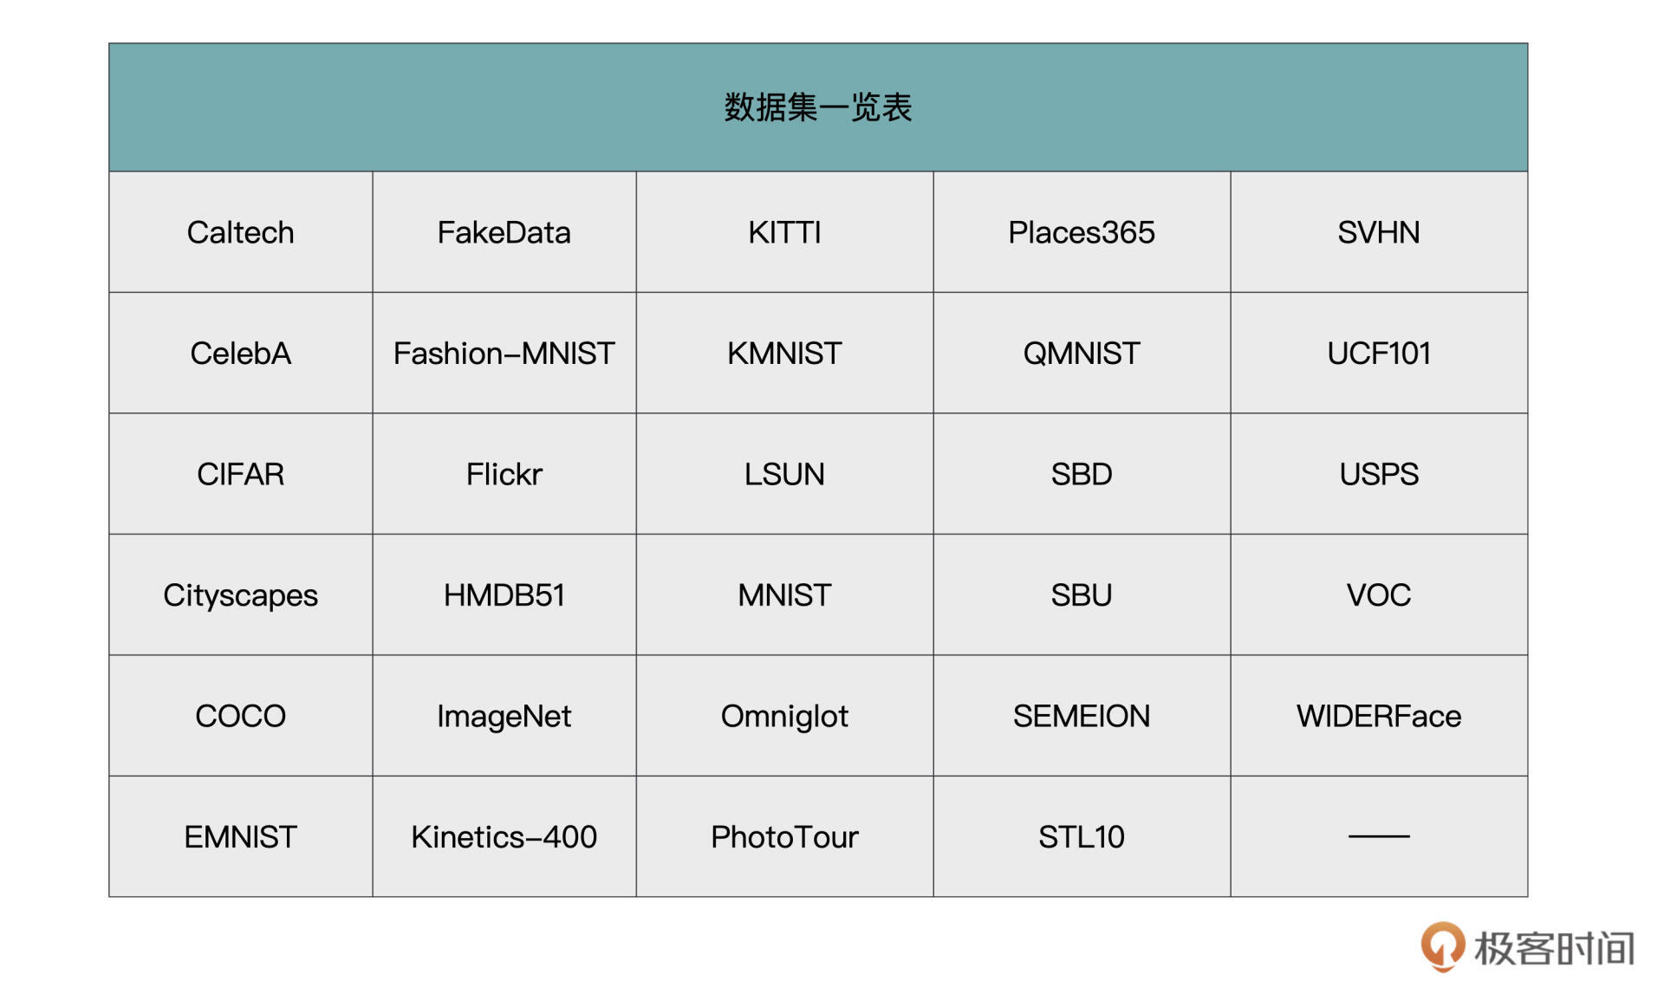This screenshot has width=1664, height=1007.
Task: Click the CelebA table cell
Action: point(241,353)
